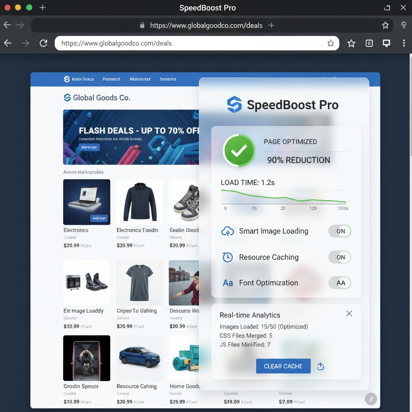Click the lightbulb icon at top right
The image size is (412, 412).
click(x=404, y=25)
